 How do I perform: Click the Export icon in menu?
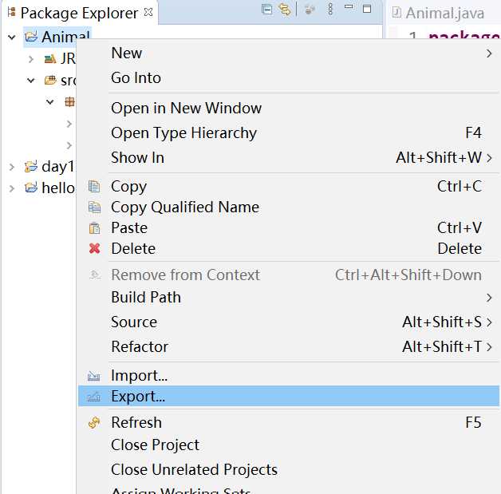click(94, 396)
